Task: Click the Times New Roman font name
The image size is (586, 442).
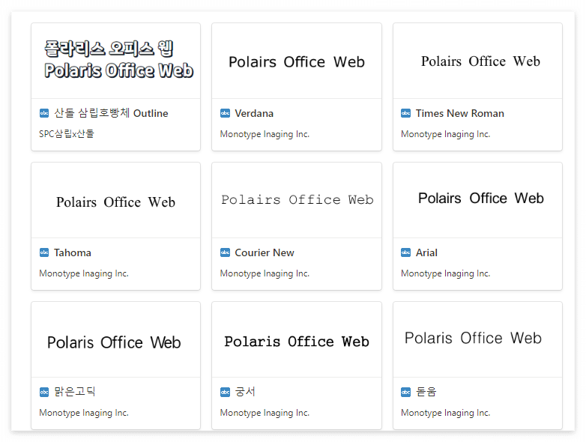Action: coord(460,113)
